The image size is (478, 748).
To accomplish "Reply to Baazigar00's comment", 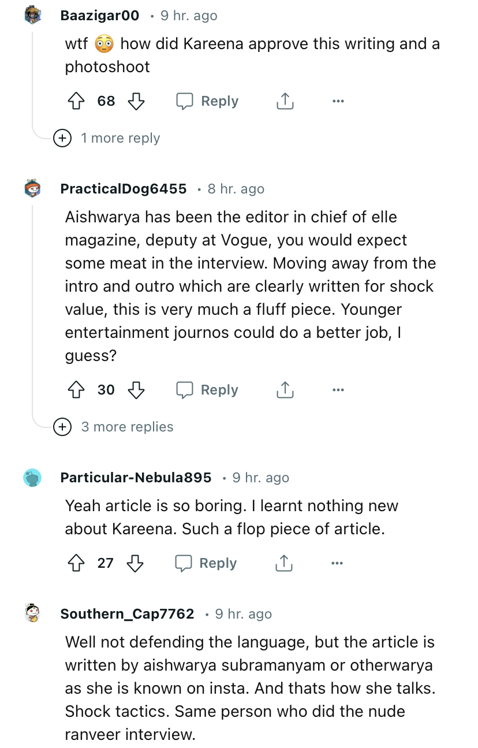I will click(208, 102).
